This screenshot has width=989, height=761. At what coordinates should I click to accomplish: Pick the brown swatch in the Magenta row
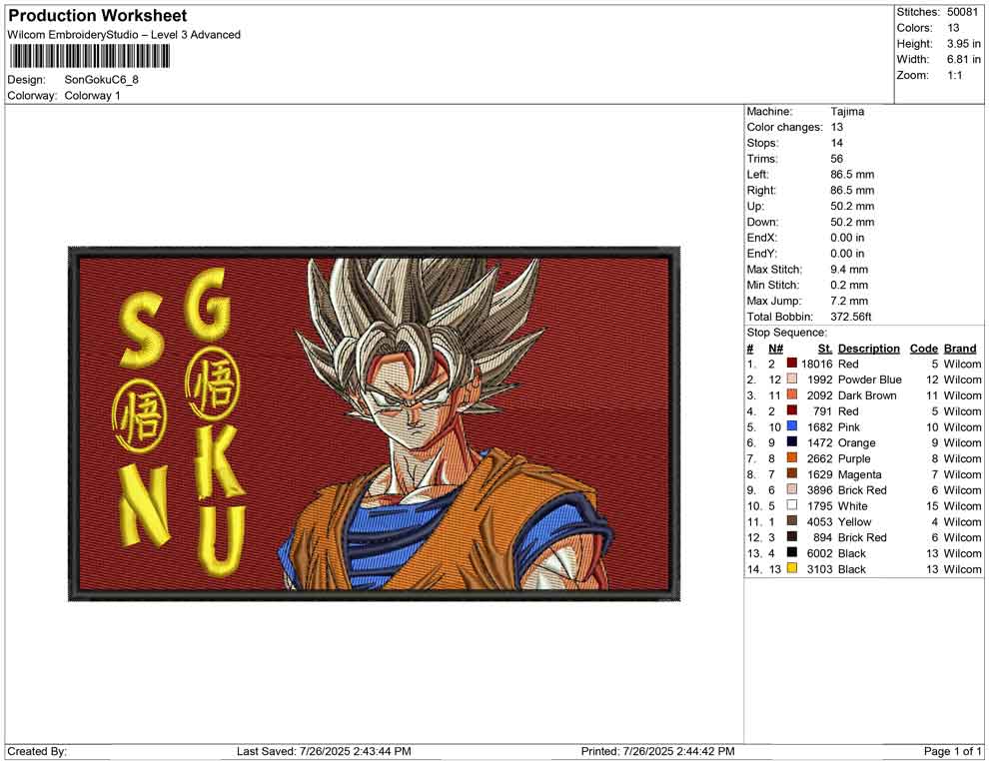pos(791,473)
